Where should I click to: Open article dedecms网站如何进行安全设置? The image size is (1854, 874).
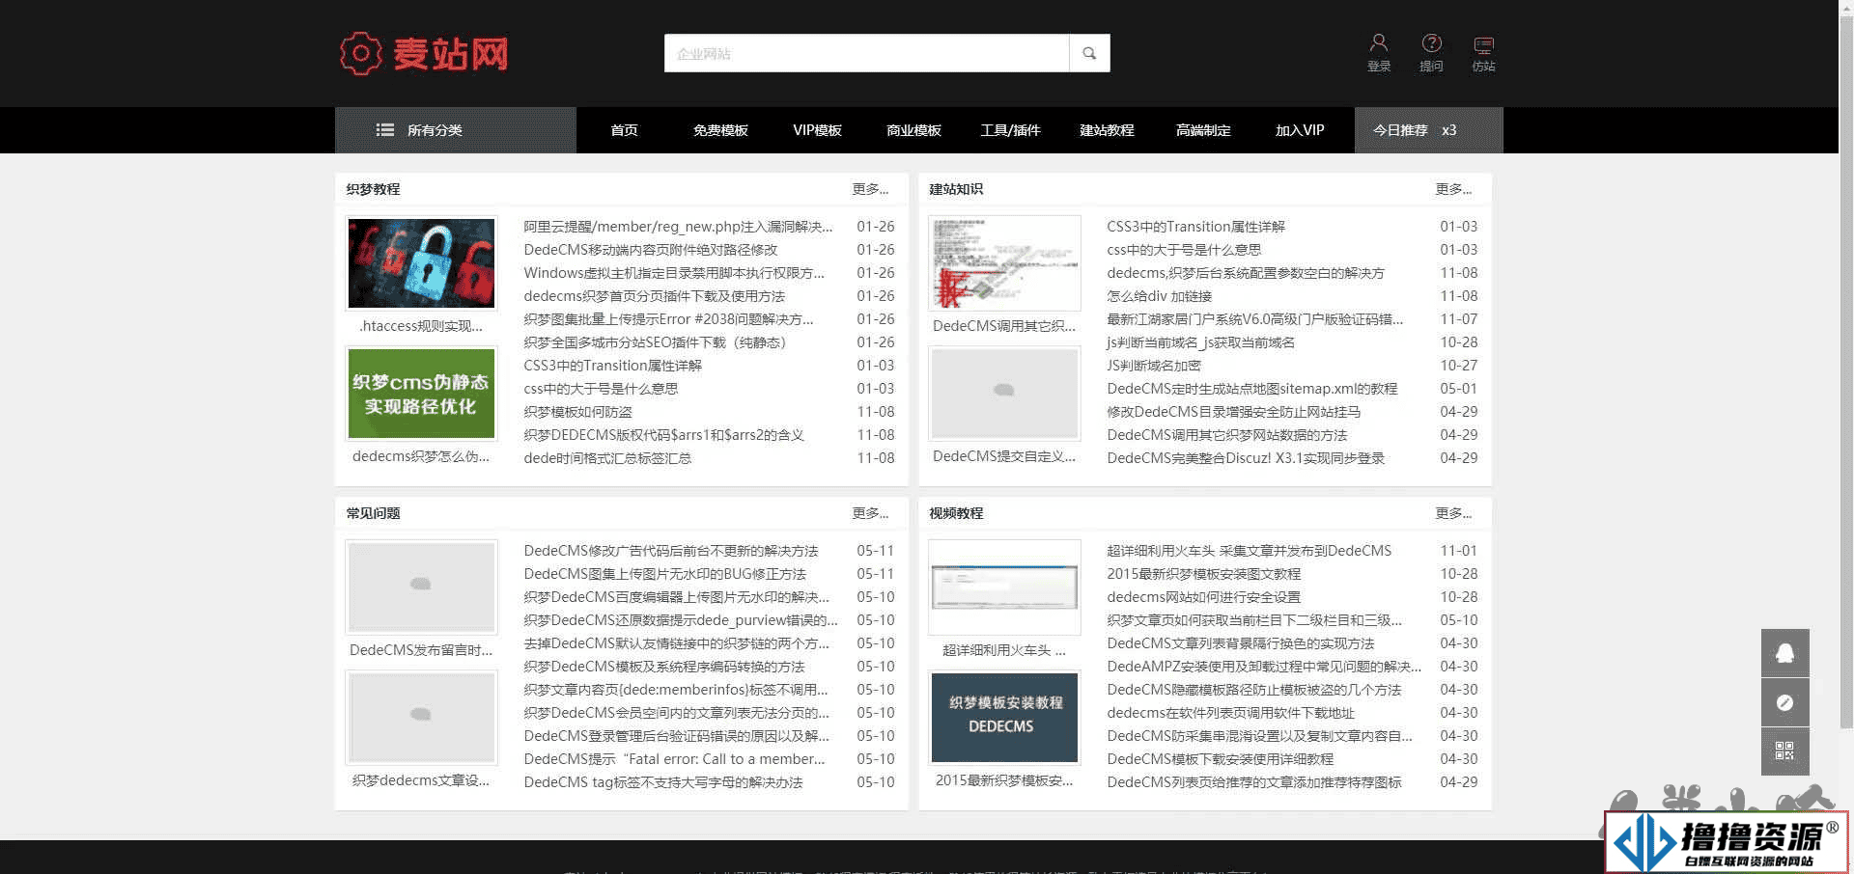pyautogui.click(x=1203, y=597)
